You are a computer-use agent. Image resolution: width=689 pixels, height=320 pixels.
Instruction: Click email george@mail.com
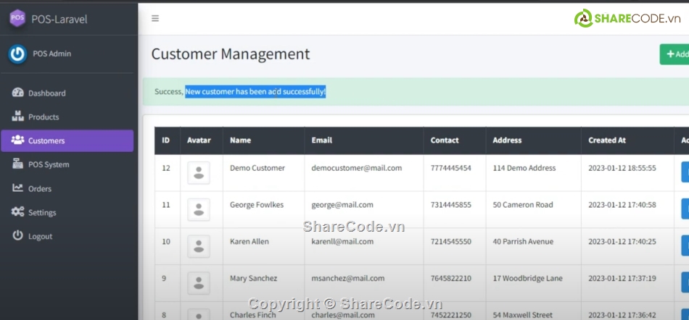point(342,205)
